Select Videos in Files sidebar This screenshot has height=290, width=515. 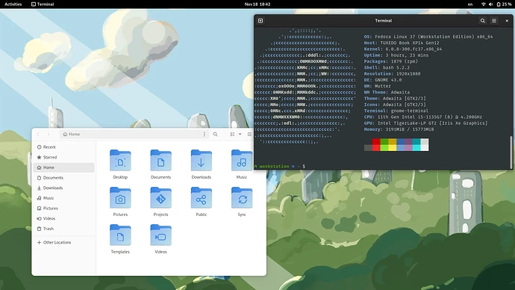click(63, 218)
